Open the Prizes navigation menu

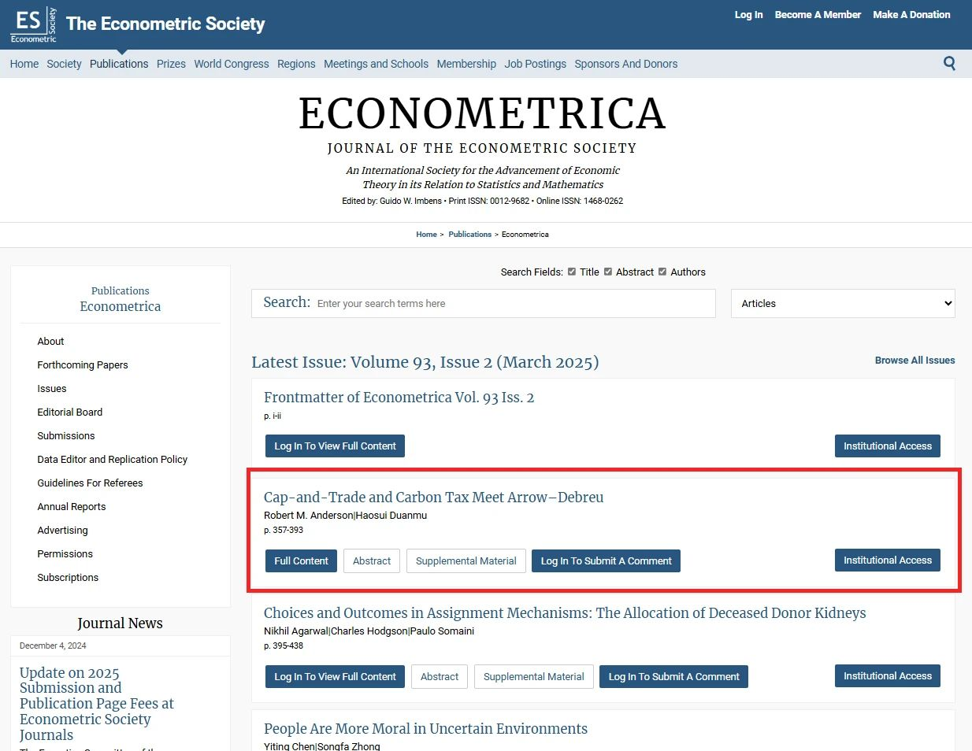171,64
